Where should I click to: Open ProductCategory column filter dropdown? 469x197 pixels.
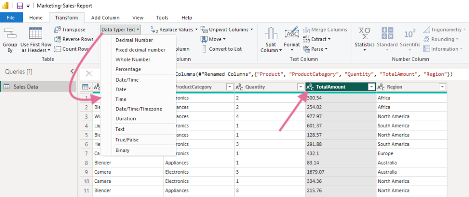(229, 87)
